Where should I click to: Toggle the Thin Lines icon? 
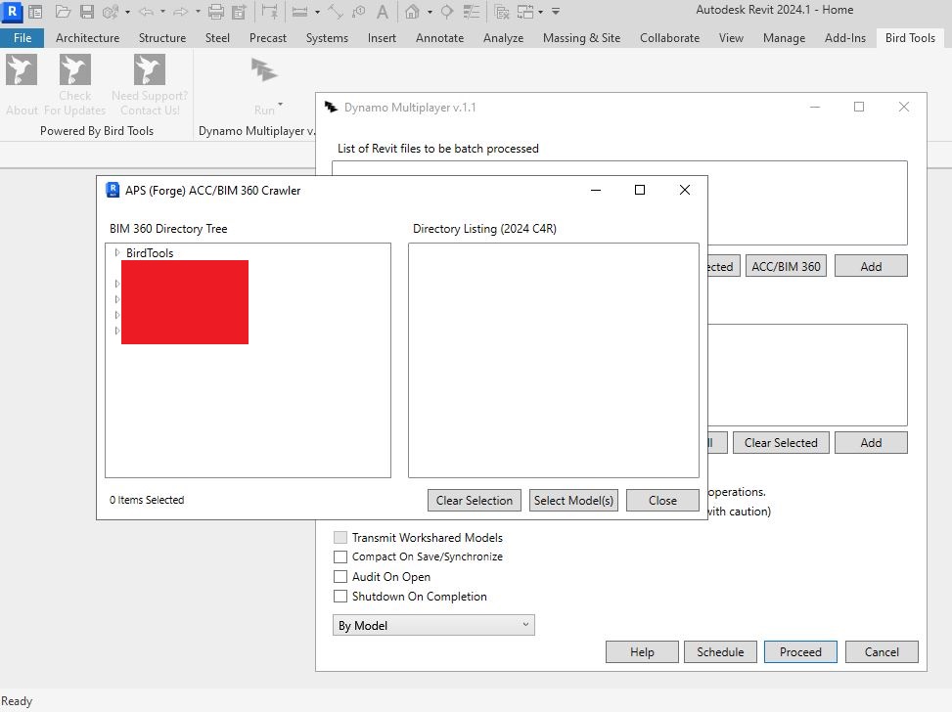coord(472,12)
